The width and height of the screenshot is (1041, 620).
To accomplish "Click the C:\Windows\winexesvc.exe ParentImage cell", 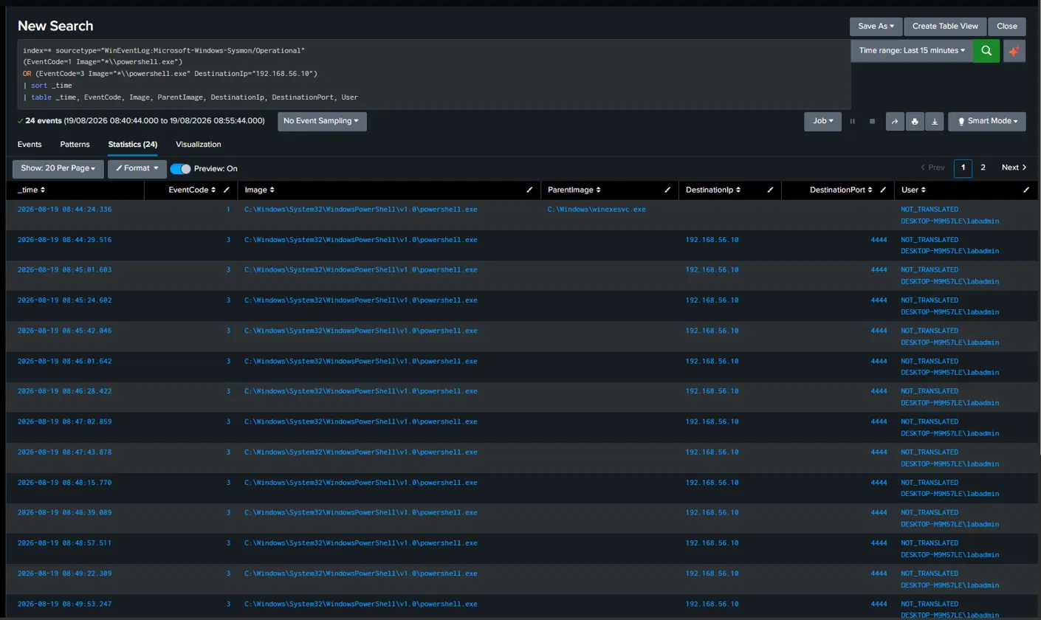I will pos(597,209).
